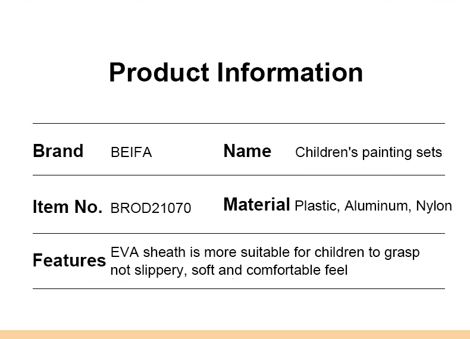This screenshot has width=470, height=339.
Task: Click the EVA sheath feature line
Action: (x=265, y=252)
